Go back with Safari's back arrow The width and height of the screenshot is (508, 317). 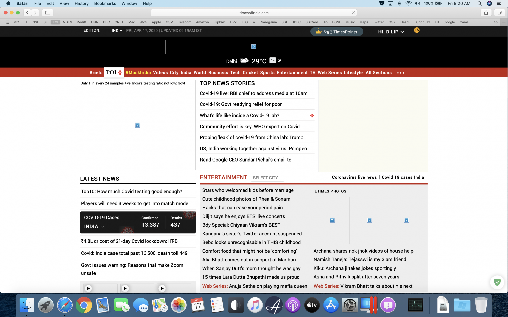27,12
